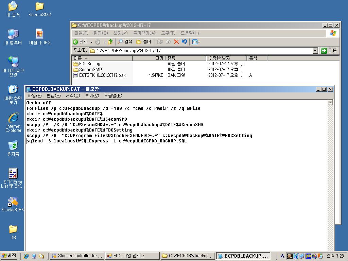Expand the address bar dropdown

click(x=315, y=51)
